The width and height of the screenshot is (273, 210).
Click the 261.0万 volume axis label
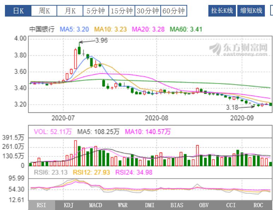click(x=13, y=147)
